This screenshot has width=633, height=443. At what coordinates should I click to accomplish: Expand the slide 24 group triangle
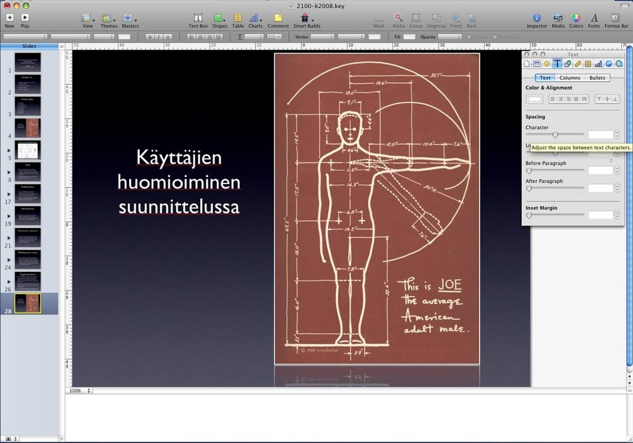[x=9, y=260]
